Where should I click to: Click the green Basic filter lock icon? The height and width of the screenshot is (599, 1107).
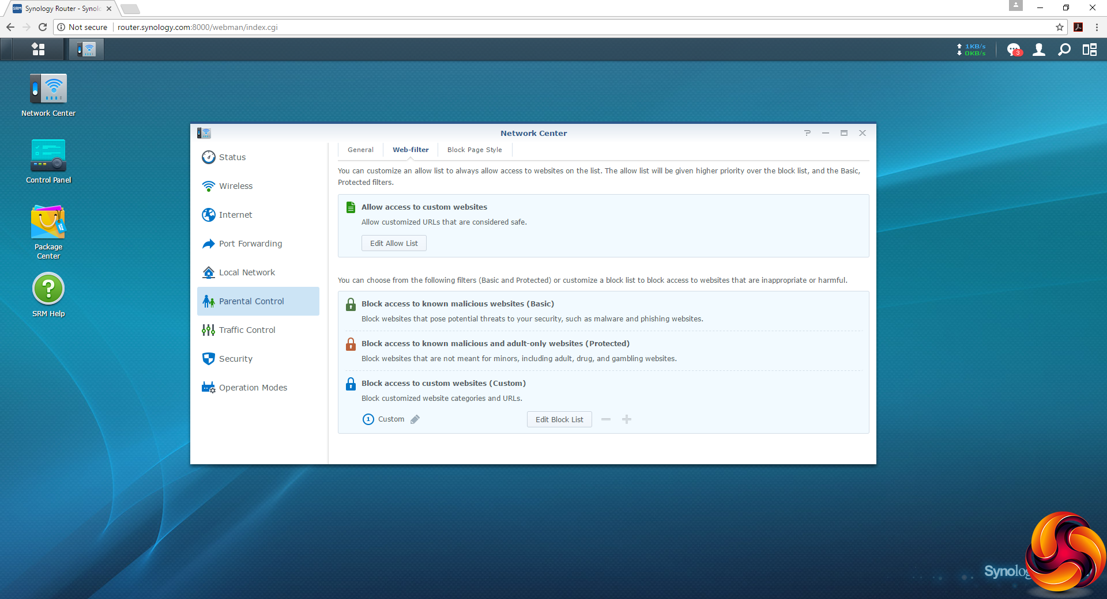[x=351, y=304]
